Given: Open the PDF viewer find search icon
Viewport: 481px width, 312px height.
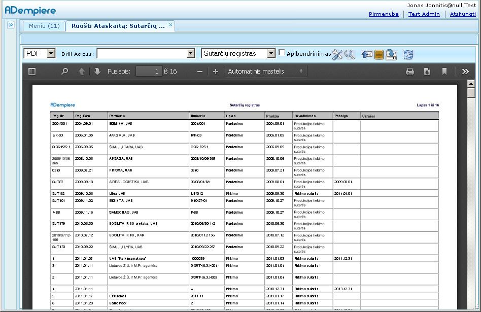Looking at the screenshot, I should click(64, 72).
